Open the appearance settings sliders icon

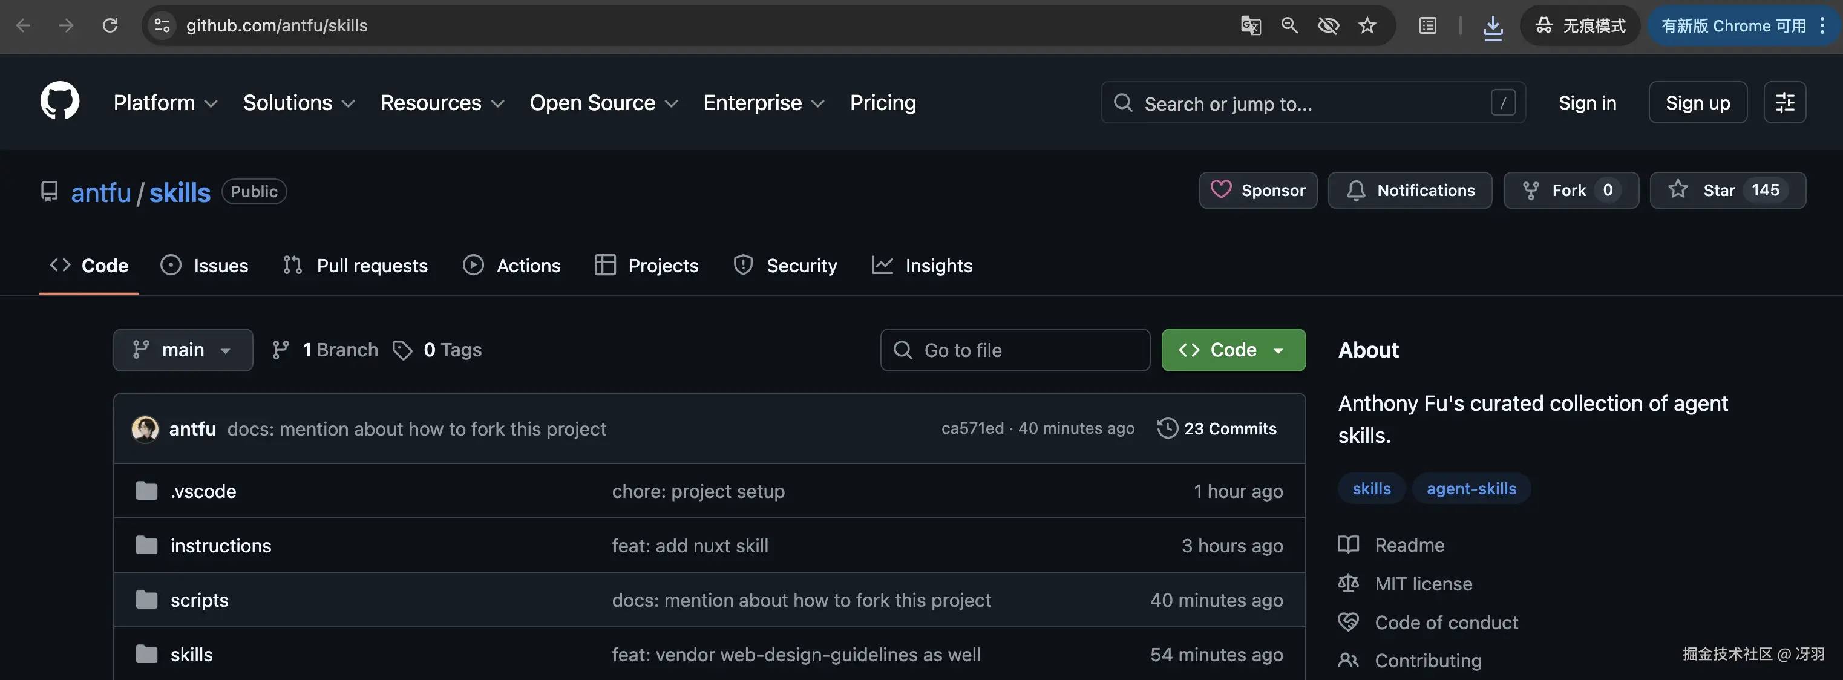point(1784,102)
